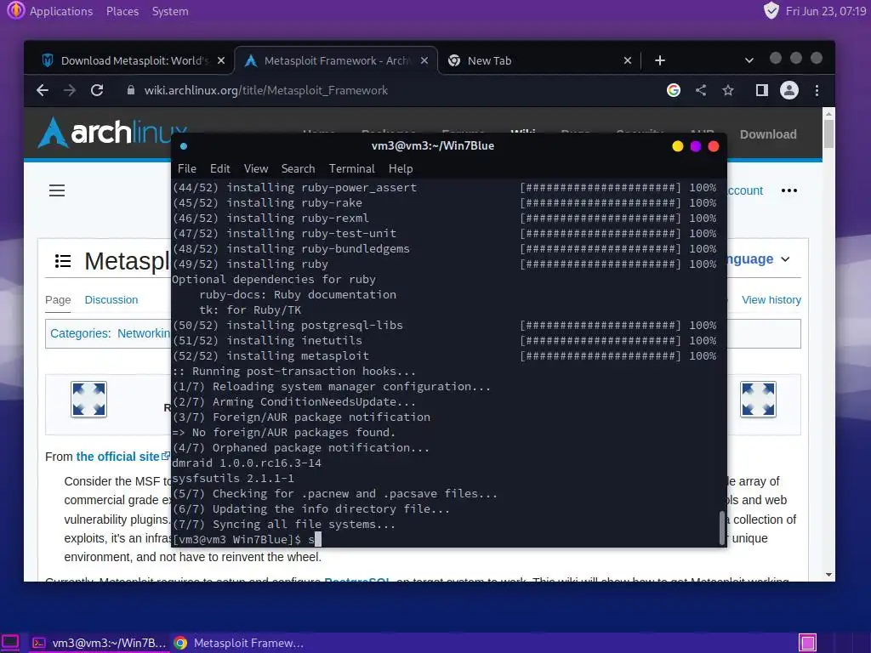The image size is (871, 653).
Task: Follow the official site link
Action: [x=117, y=457]
